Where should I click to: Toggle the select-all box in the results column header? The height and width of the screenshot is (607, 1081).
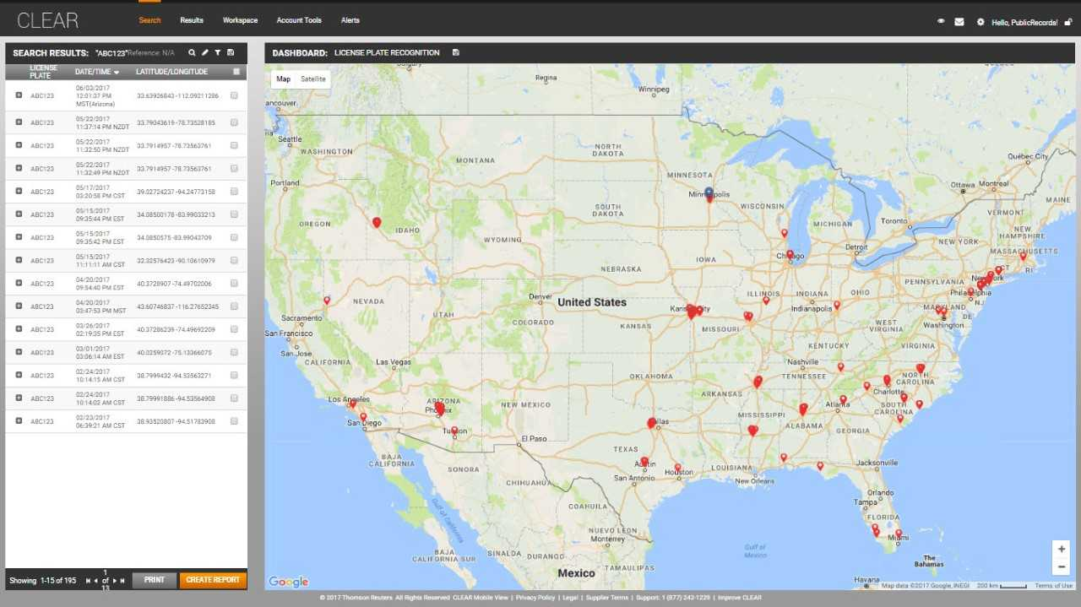235,71
